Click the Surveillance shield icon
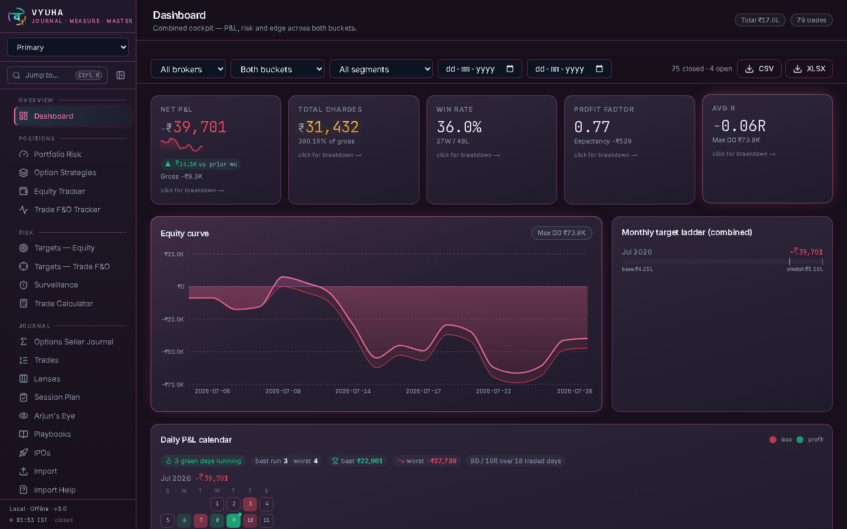 point(24,285)
